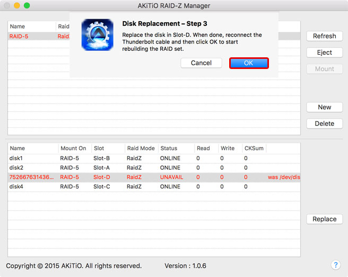Cancel the Disk Replacement dialog
This screenshot has height=277, width=348.
coord(201,63)
